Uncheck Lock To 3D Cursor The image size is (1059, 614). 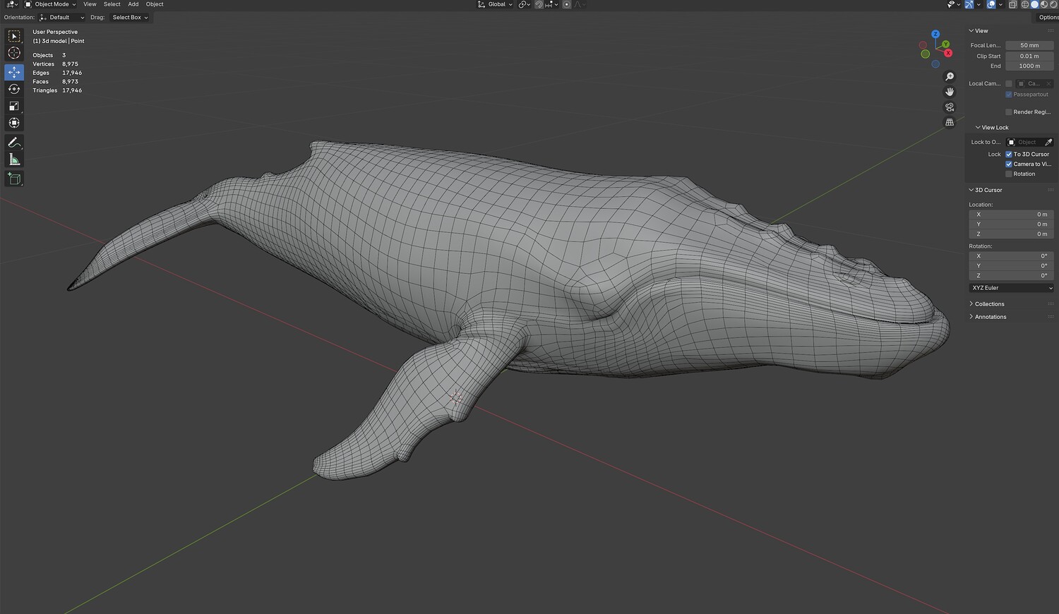pos(1009,154)
